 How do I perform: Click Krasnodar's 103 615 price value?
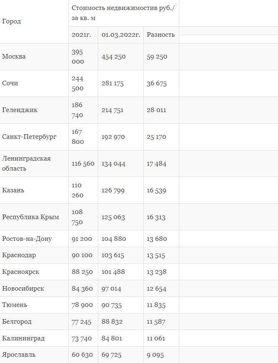coord(112,255)
